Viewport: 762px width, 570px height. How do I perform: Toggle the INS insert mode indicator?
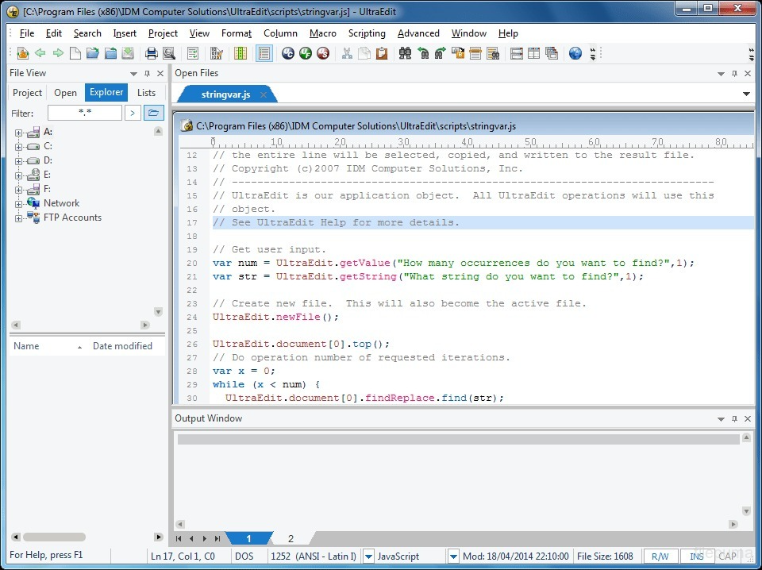pyautogui.click(x=696, y=556)
